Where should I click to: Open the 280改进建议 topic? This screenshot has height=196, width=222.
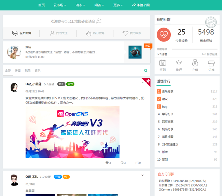click(x=170, y=144)
